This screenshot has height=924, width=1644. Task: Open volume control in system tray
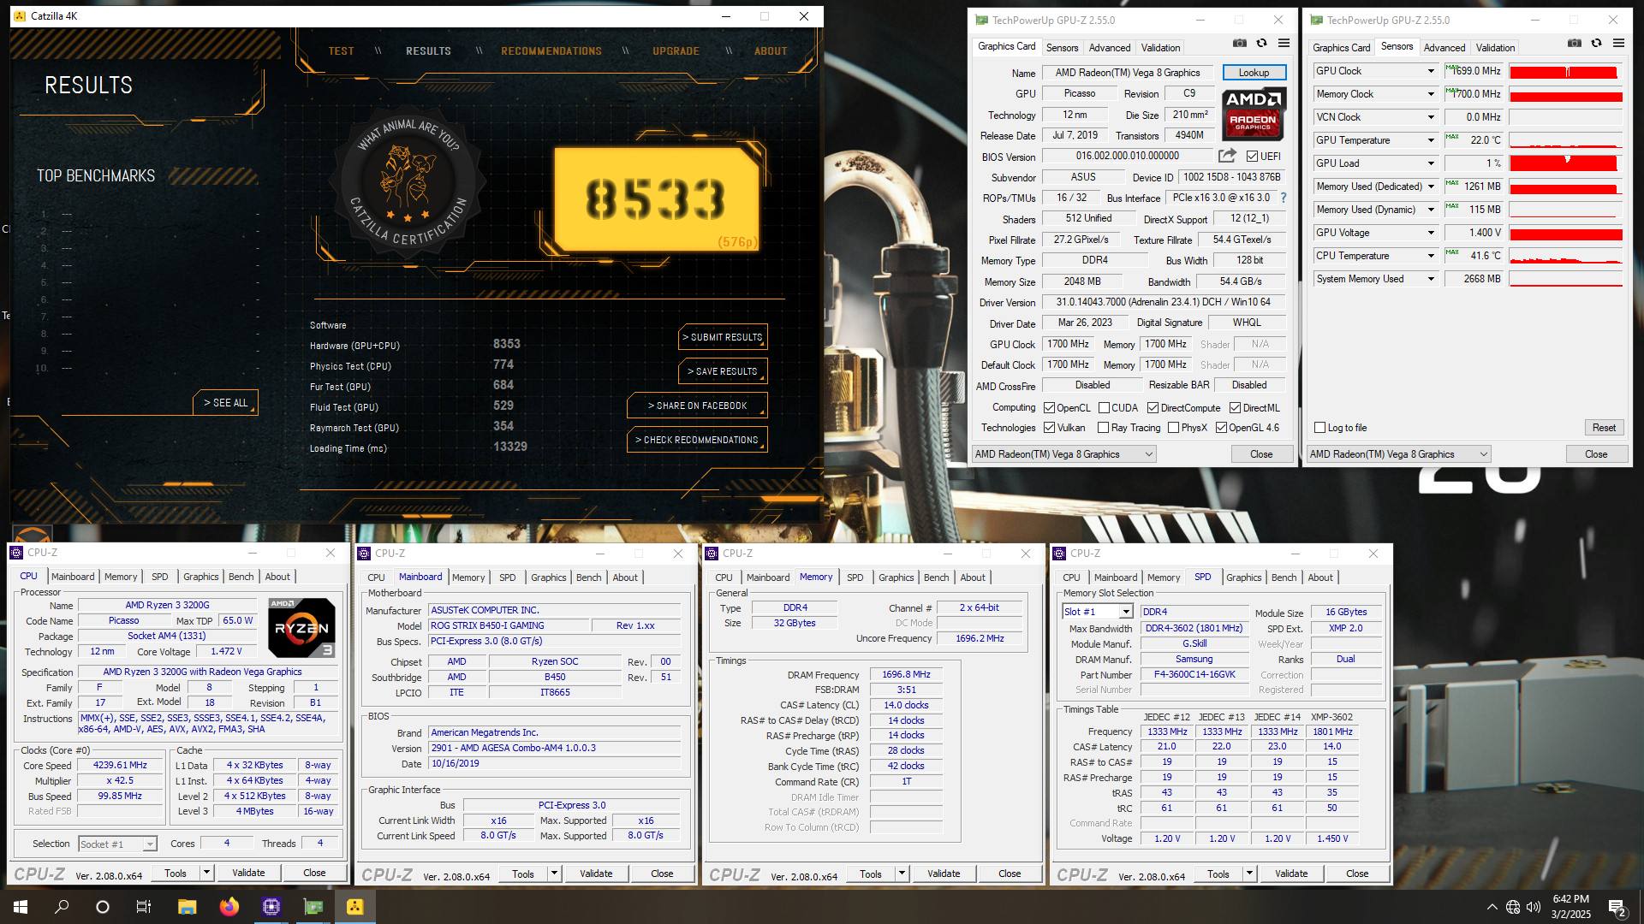[x=1534, y=907]
